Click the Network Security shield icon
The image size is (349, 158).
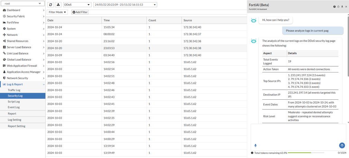coord(4,78)
